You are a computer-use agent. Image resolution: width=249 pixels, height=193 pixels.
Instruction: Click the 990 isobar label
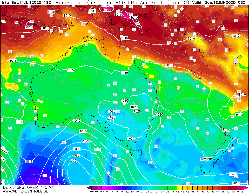73,160
